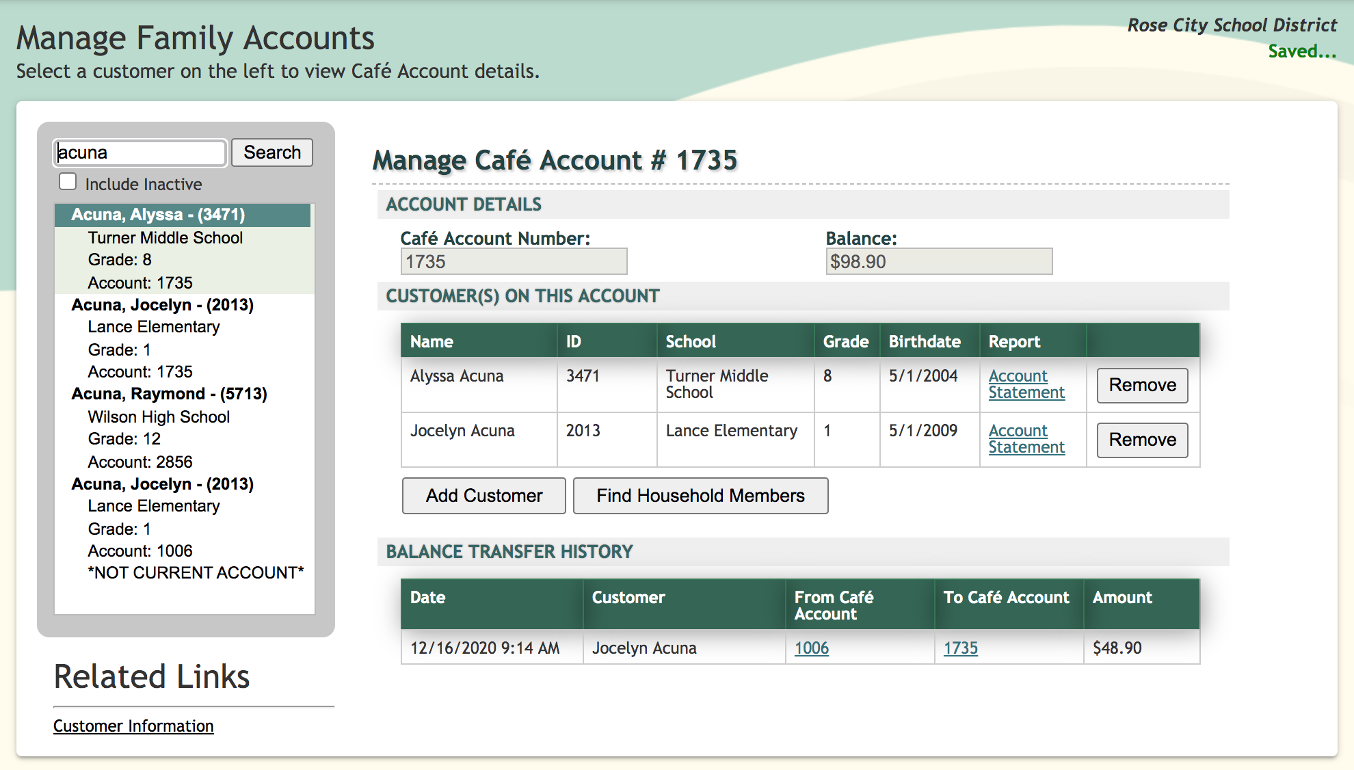Focus the customer search field containing acuna
Viewport: 1354px width, 770px height.
pos(140,152)
